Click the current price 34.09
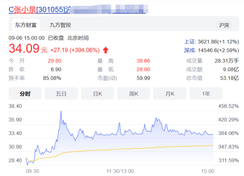This screenshot has height=176, width=244. 24,49
